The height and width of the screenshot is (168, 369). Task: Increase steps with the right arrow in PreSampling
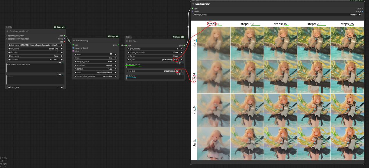pos(116,54)
